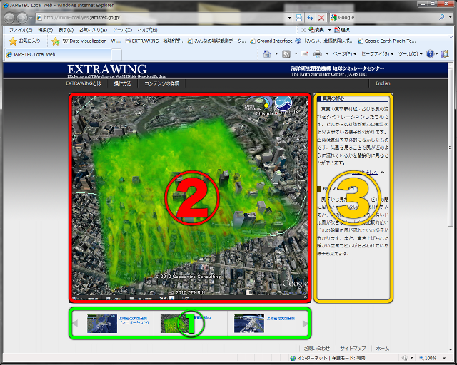Open the recent pages dropdown by Forward button
The image size is (457, 365).
coord(31,18)
